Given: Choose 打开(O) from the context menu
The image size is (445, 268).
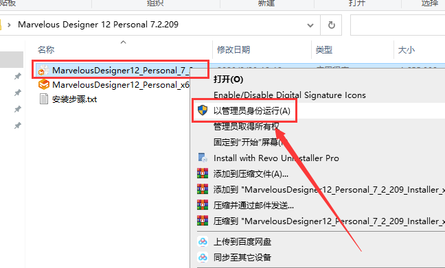Looking at the screenshot, I should (x=228, y=80).
